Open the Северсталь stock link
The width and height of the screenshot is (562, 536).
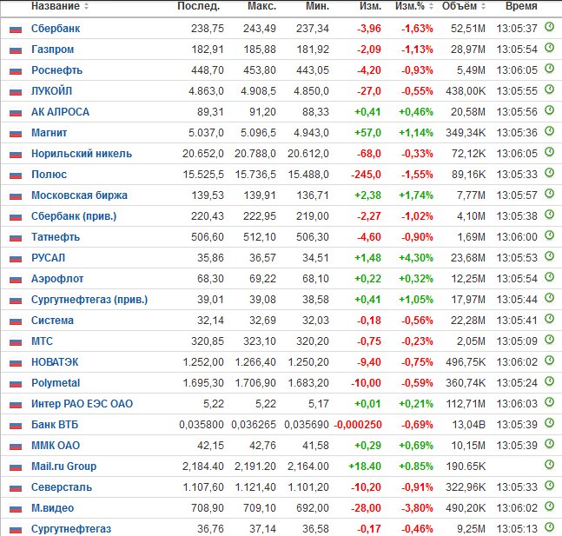[62, 487]
